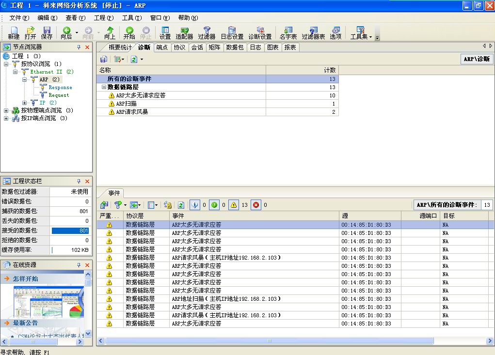Open the 工具(T) menu
This screenshot has height=355, width=495.
coord(131,18)
